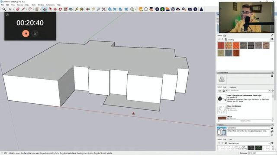Open components navigation dropdown arrow by house
The height and width of the screenshot is (155, 277).
[x=226, y=90]
